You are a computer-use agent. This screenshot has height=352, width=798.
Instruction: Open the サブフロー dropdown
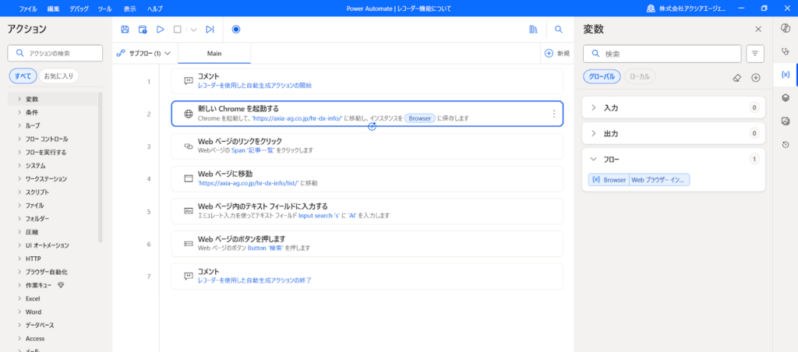point(143,53)
